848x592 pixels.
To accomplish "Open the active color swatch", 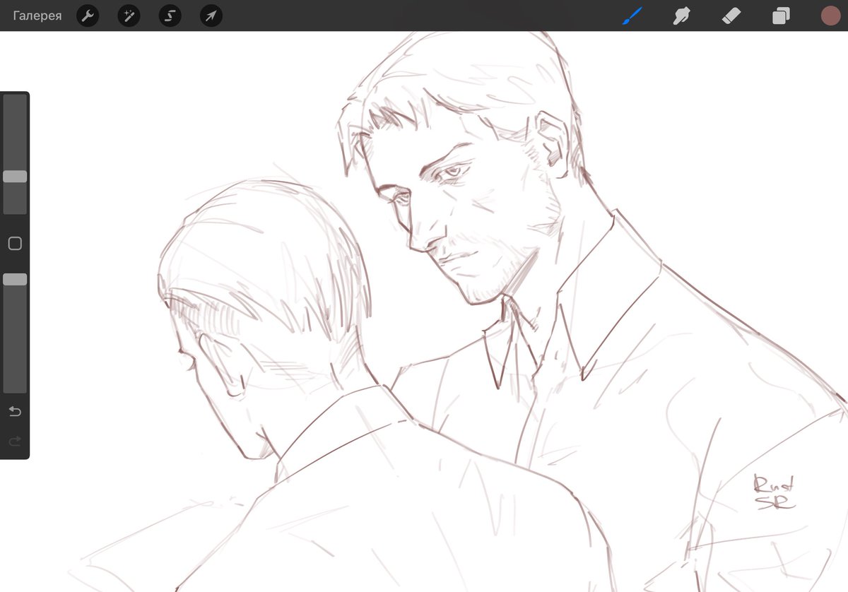I will [830, 16].
